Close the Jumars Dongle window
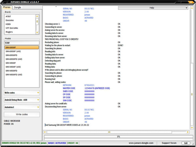Viewport: 196px width, 147px height. click(190, 2)
